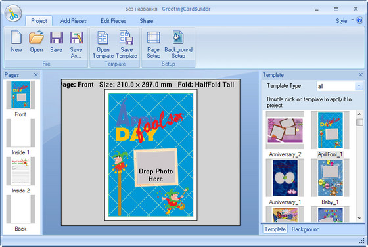Open the Edit Pieces tab
Screen dimensions: 368x247
113,21
